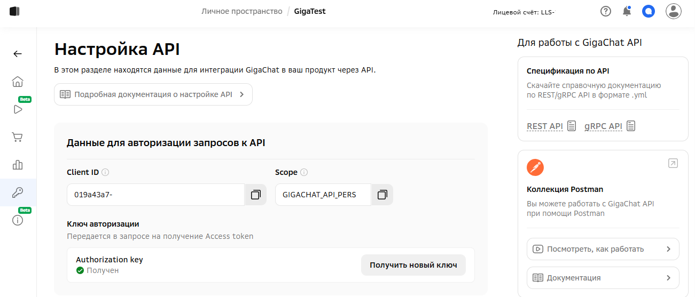Open notifications bell icon
695x297 pixels.
[x=627, y=11]
